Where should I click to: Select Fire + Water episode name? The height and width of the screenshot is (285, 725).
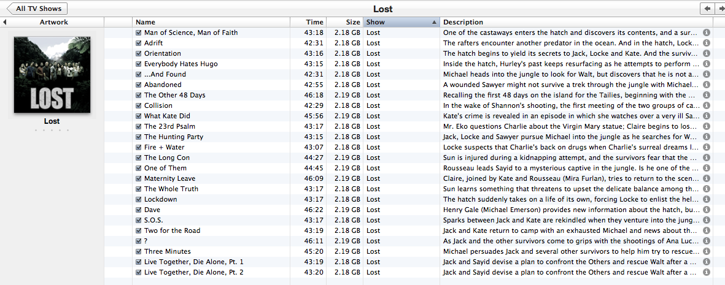tap(164, 147)
